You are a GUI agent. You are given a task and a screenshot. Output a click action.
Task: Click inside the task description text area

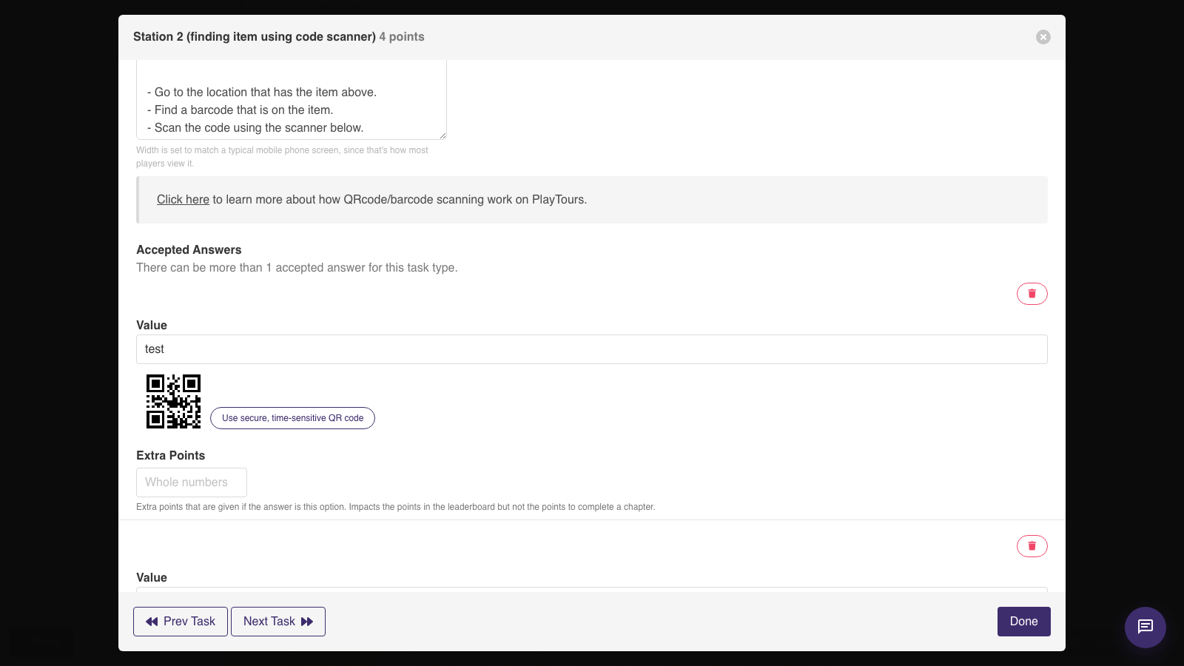tap(291, 100)
